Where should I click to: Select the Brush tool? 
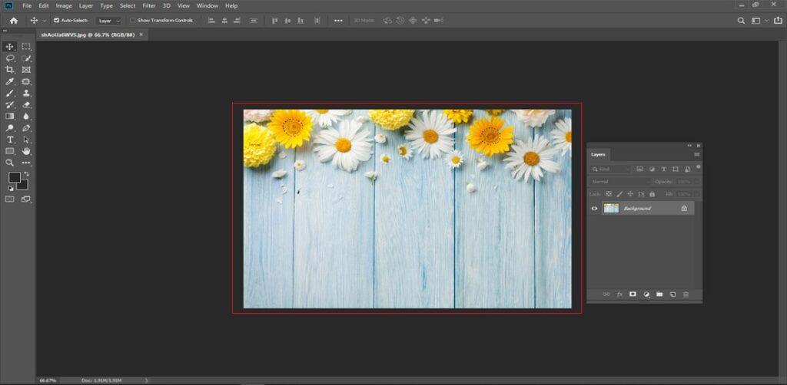(9, 93)
